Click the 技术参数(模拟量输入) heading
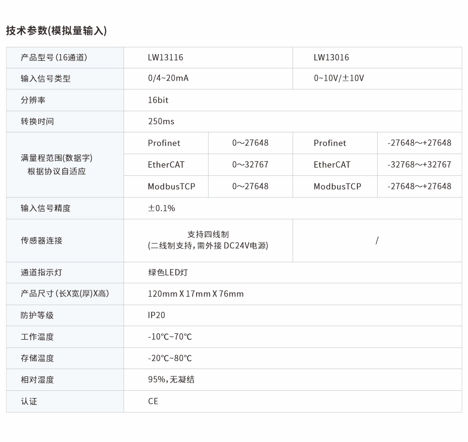 click(58, 30)
